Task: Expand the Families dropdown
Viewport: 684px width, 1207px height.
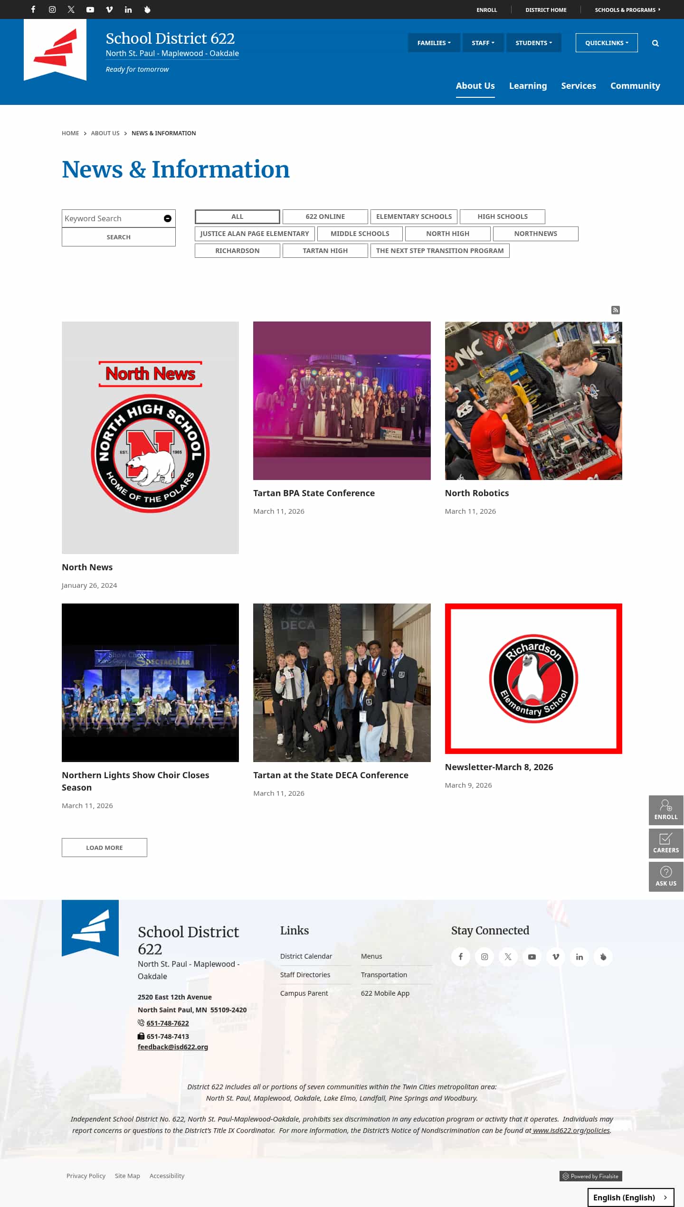Action: [434, 43]
